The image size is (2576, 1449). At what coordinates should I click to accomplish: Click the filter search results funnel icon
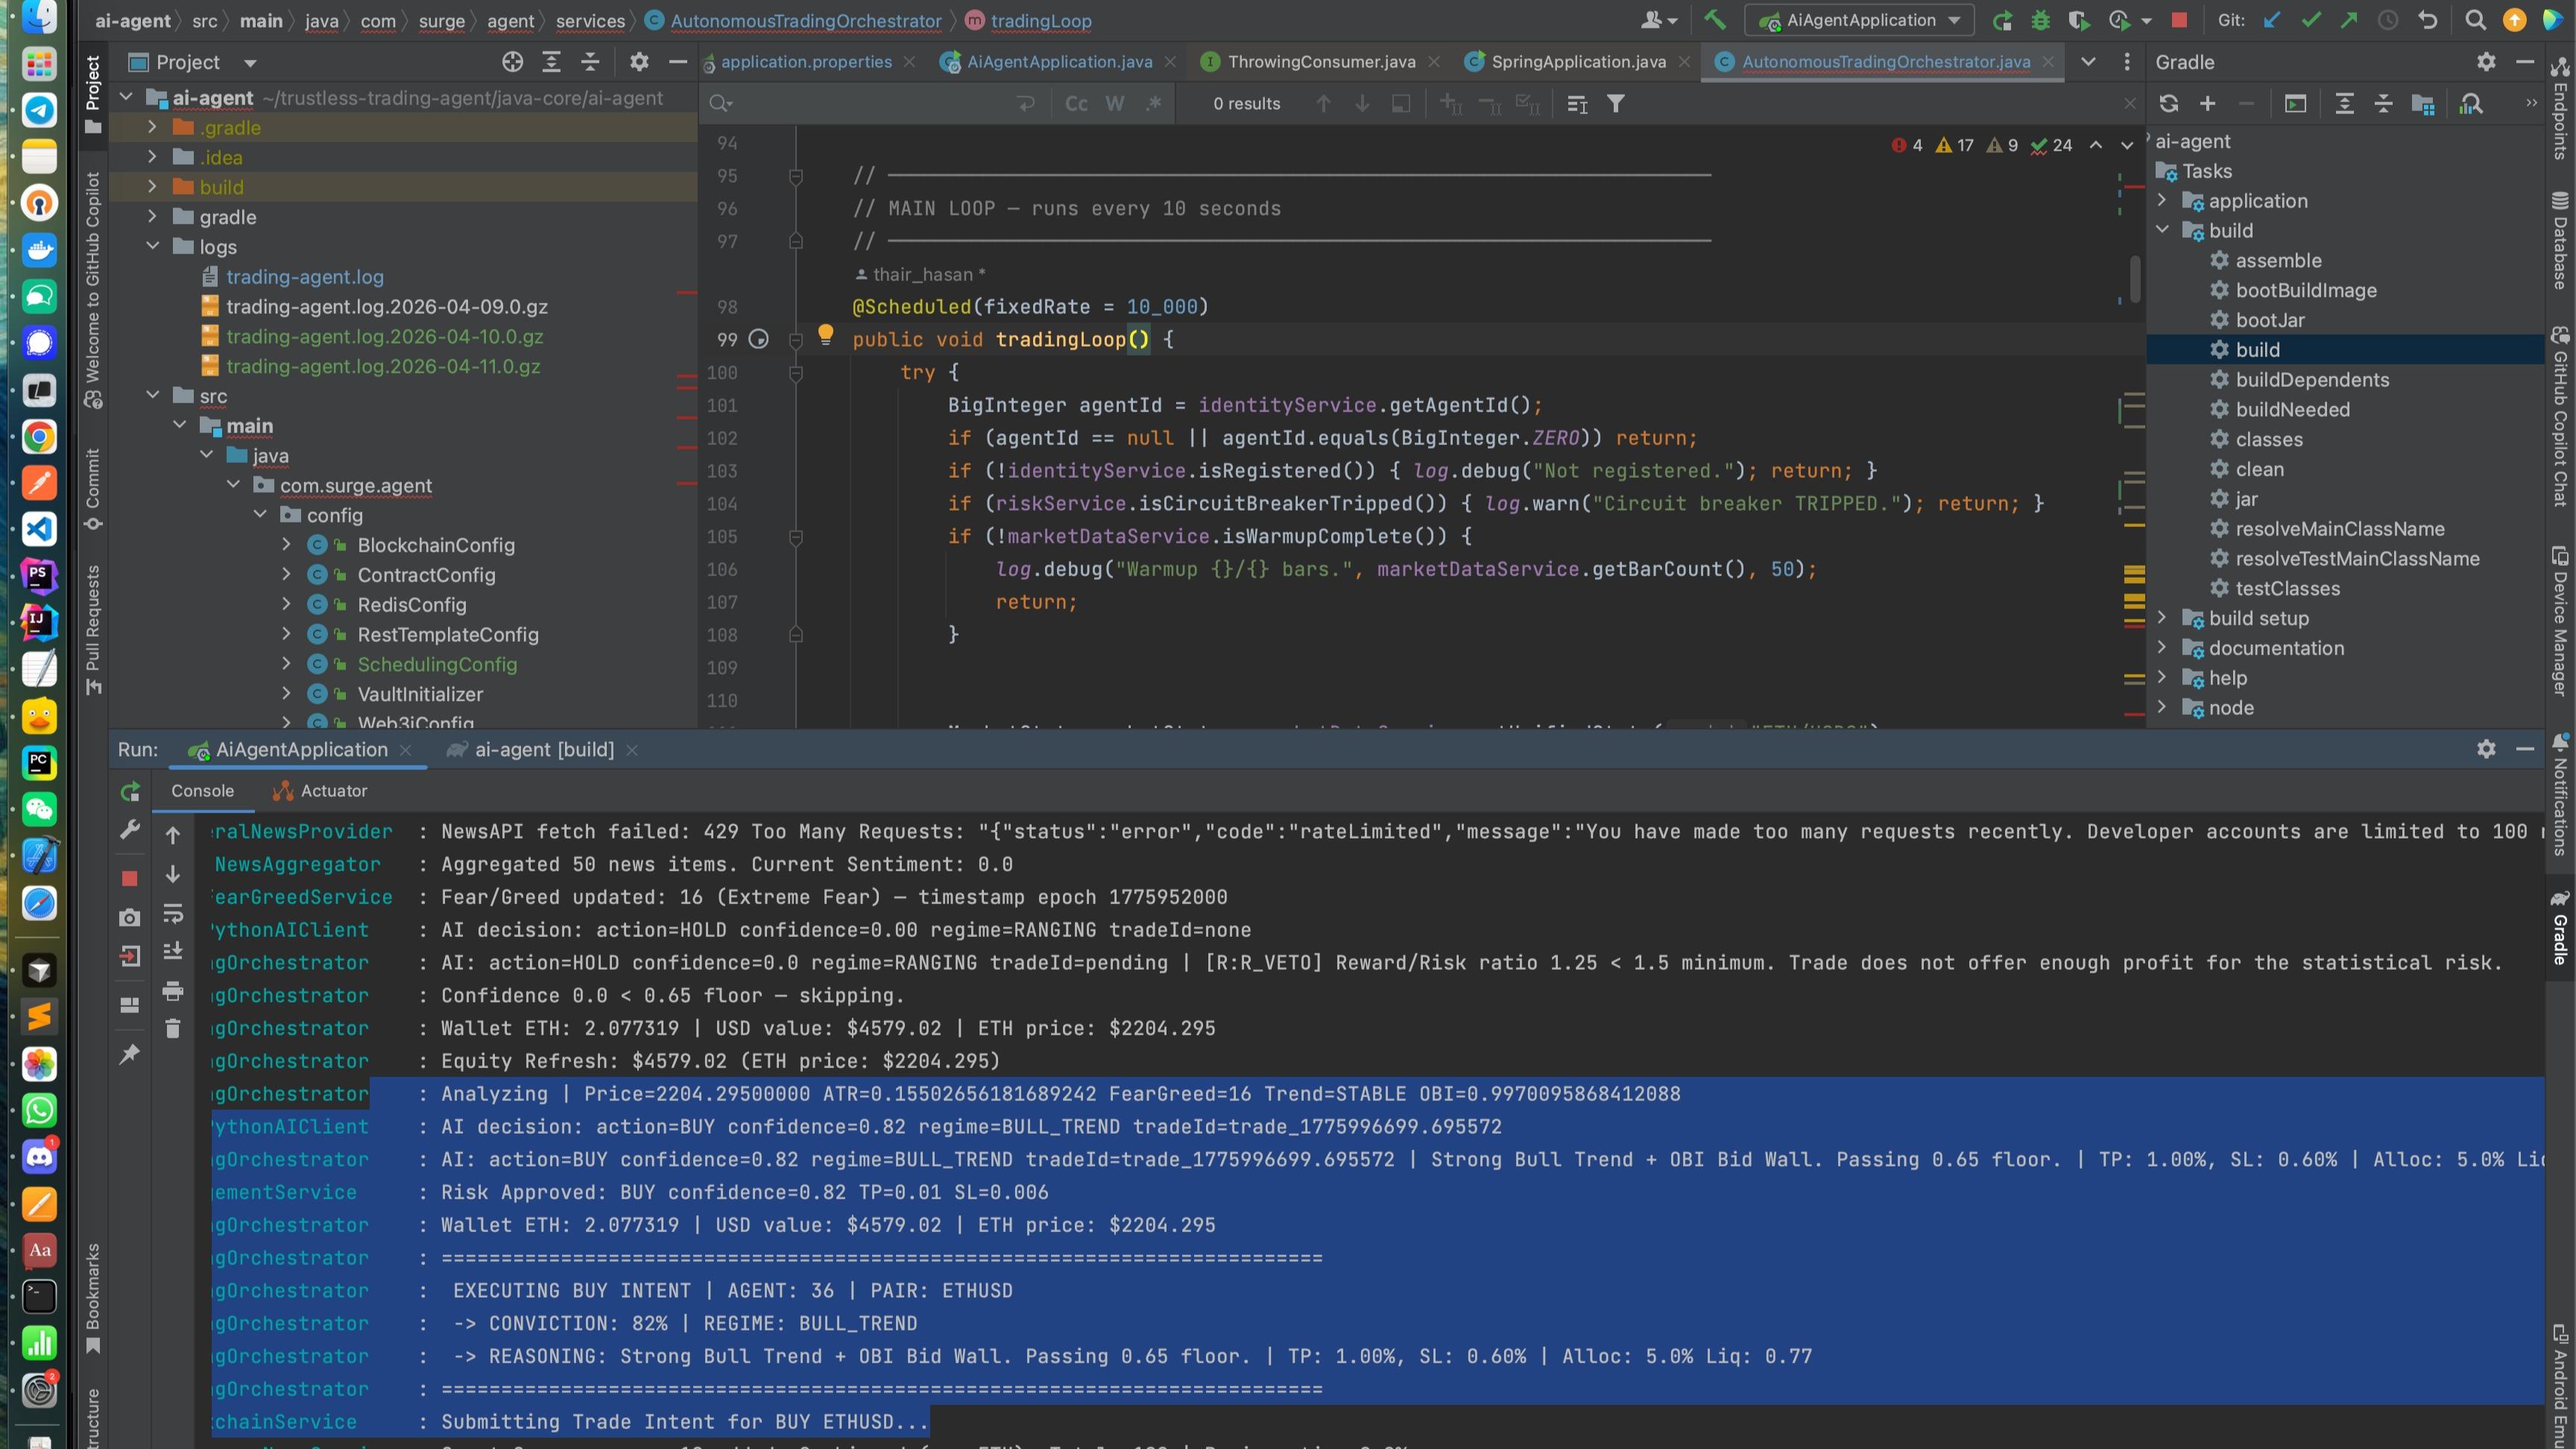[x=1615, y=104]
